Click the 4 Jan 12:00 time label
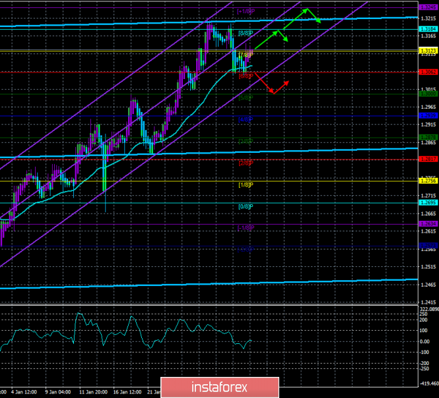Screen dimensions: 439x398 (x=24, y=392)
